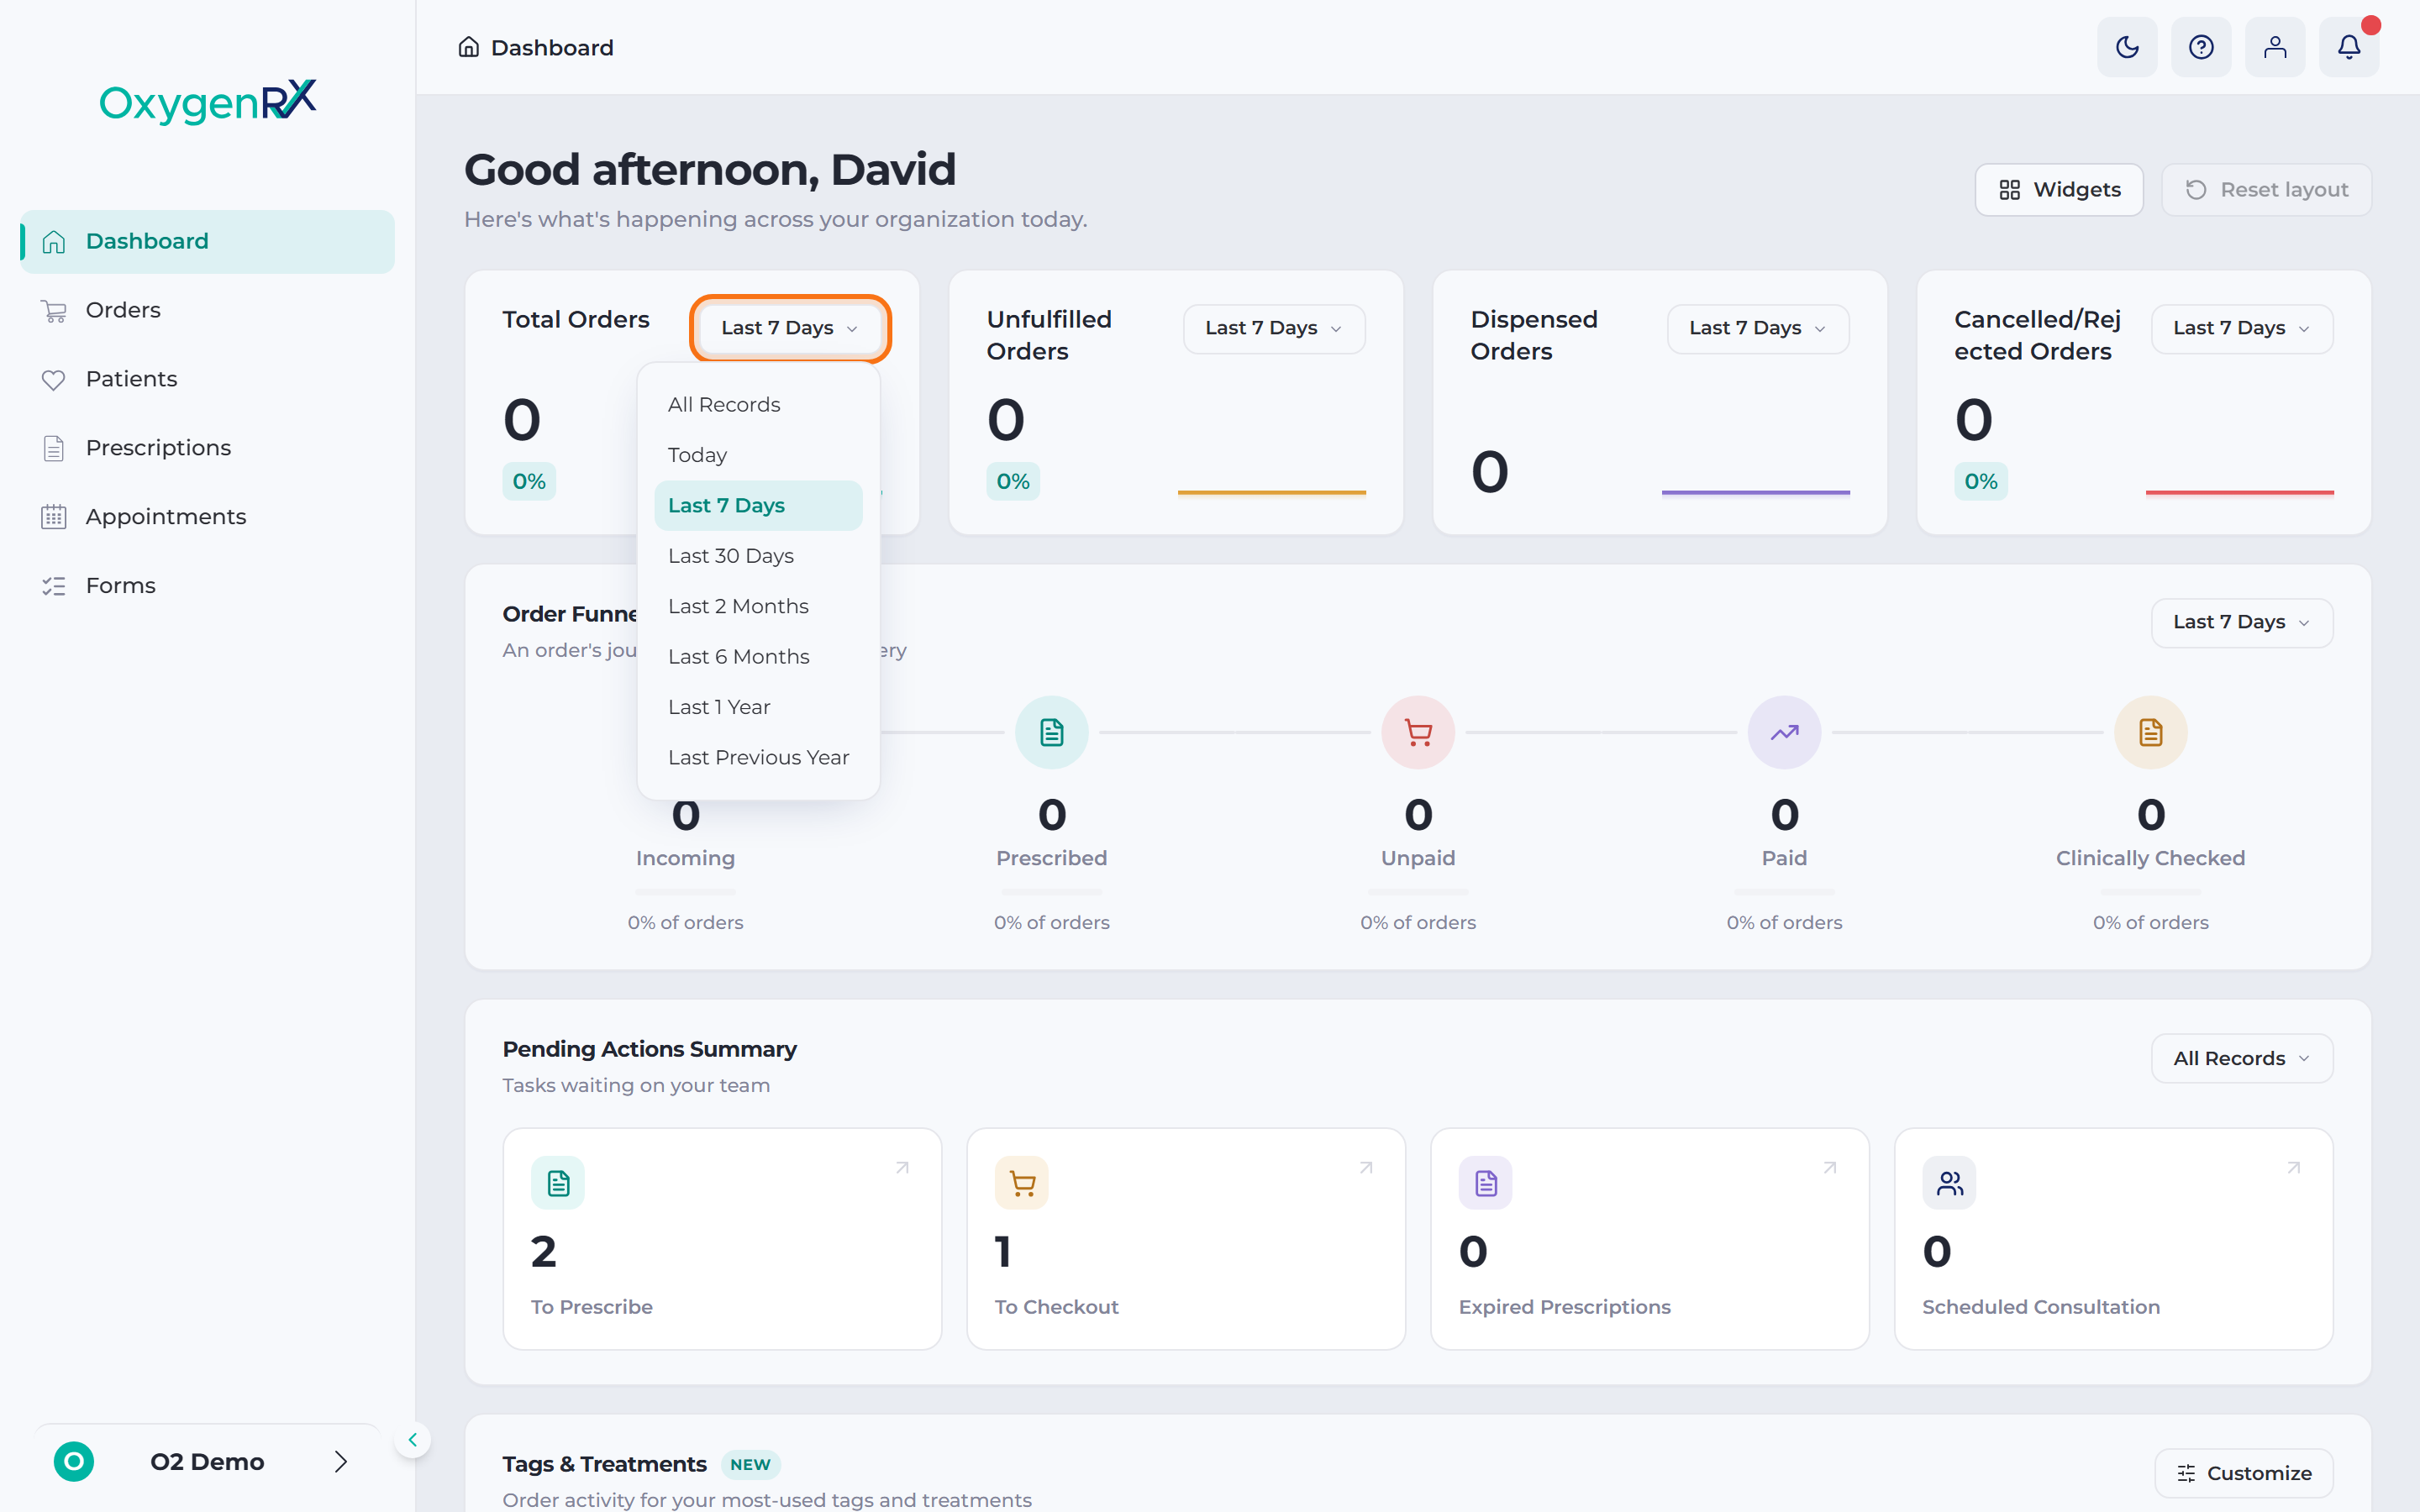Click the Paid funnel trend icon

(x=1784, y=732)
